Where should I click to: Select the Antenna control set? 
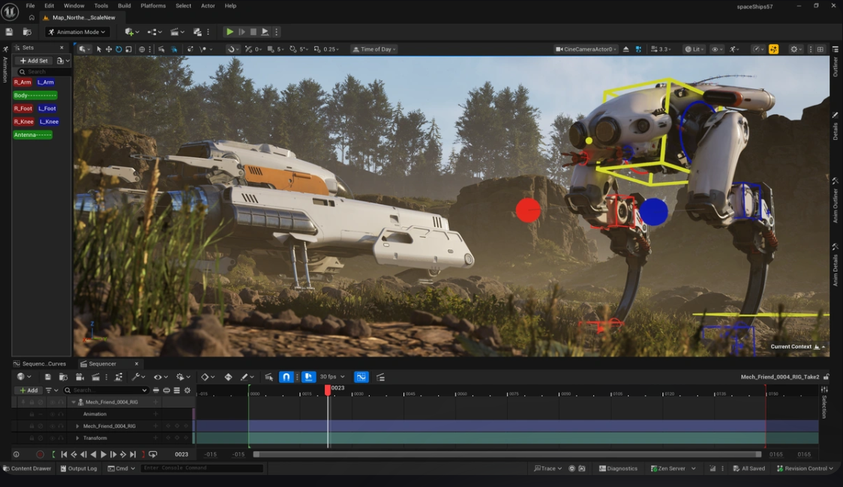(x=33, y=135)
